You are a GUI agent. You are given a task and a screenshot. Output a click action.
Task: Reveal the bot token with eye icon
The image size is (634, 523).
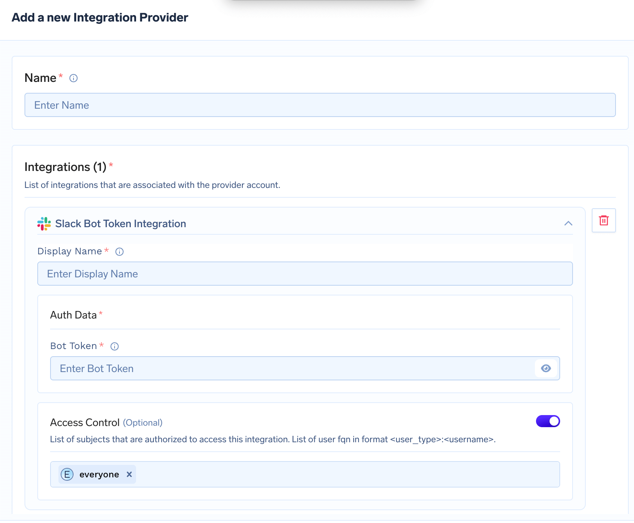coord(546,368)
